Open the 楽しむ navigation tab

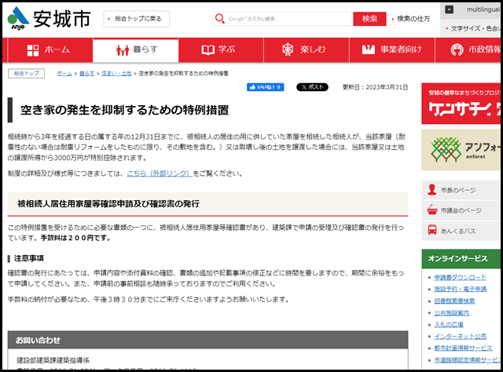coord(307,50)
